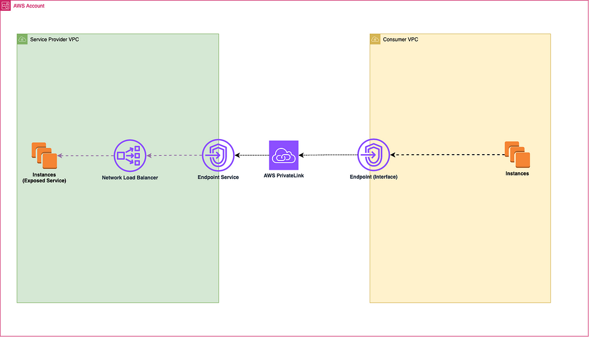Click the AWS PrivateLink purple icon
Screen dimensions: 589x337
click(284, 155)
